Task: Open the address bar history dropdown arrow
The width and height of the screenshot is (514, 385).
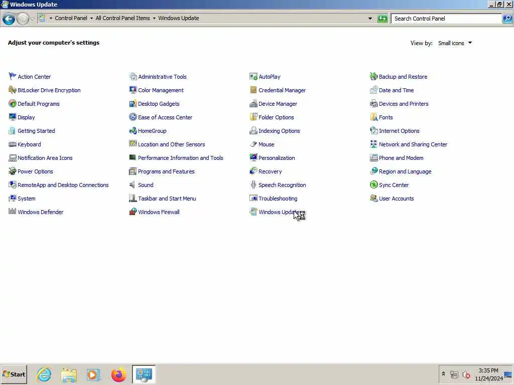Action: click(x=370, y=19)
